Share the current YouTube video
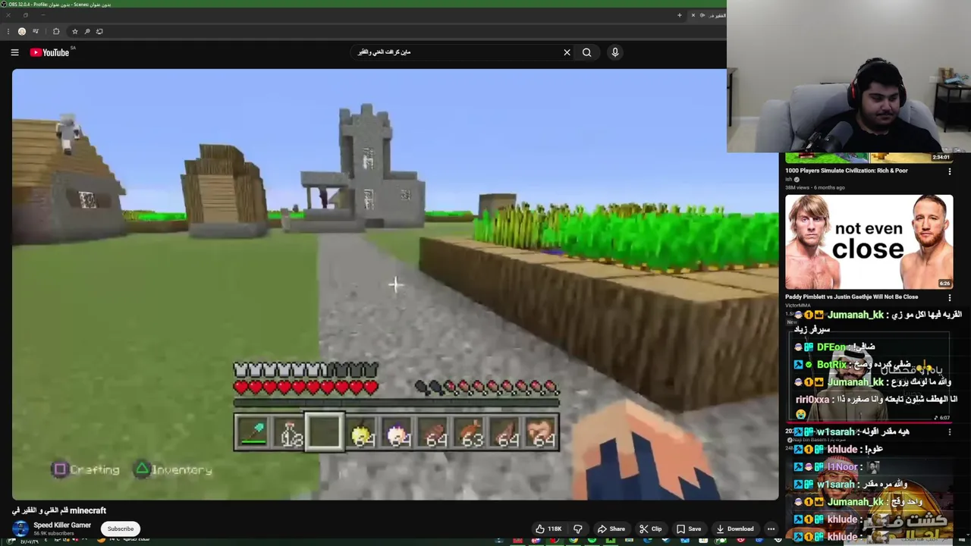This screenshot has width=971, height=546. tap(611, 529)
